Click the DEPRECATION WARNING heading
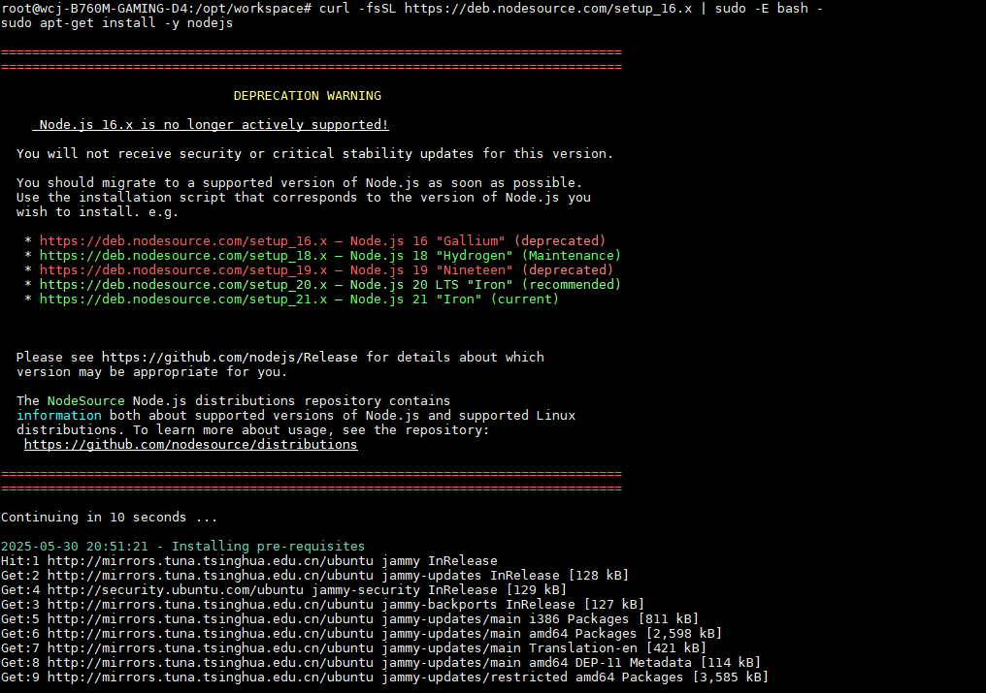 click(x=308, y=96)
